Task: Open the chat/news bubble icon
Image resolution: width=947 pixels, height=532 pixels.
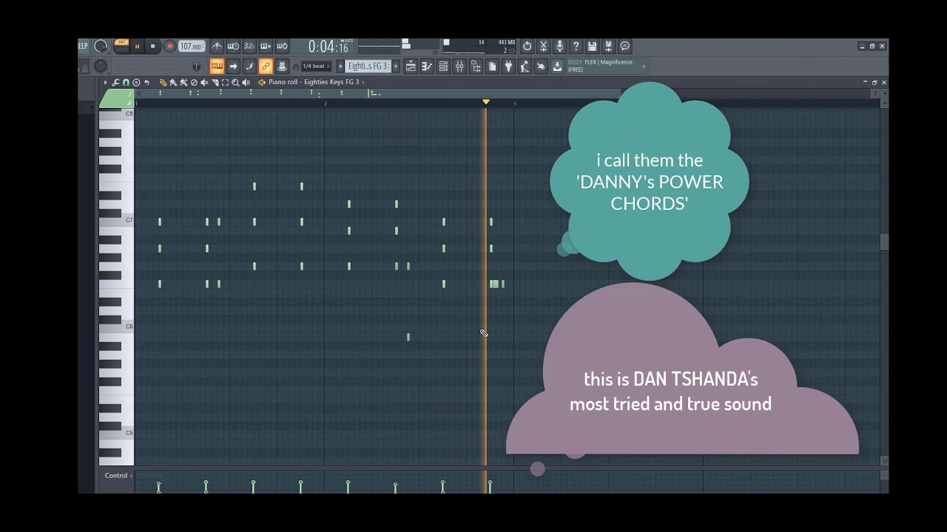Action: (x=624, y=47)
